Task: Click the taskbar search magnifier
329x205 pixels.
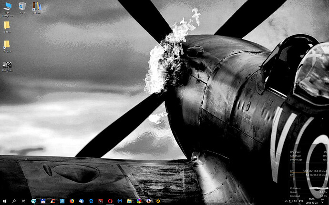Action: [x=14, y=201]
